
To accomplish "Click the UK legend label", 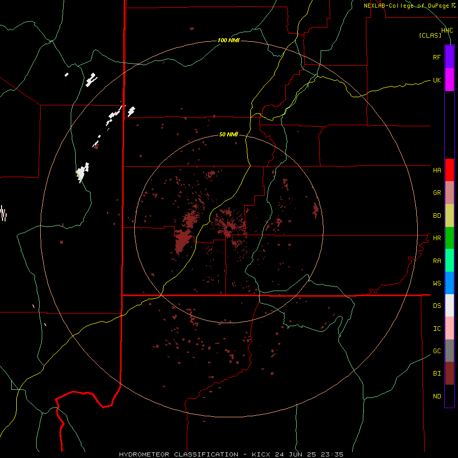I will [x=437, y=80].
